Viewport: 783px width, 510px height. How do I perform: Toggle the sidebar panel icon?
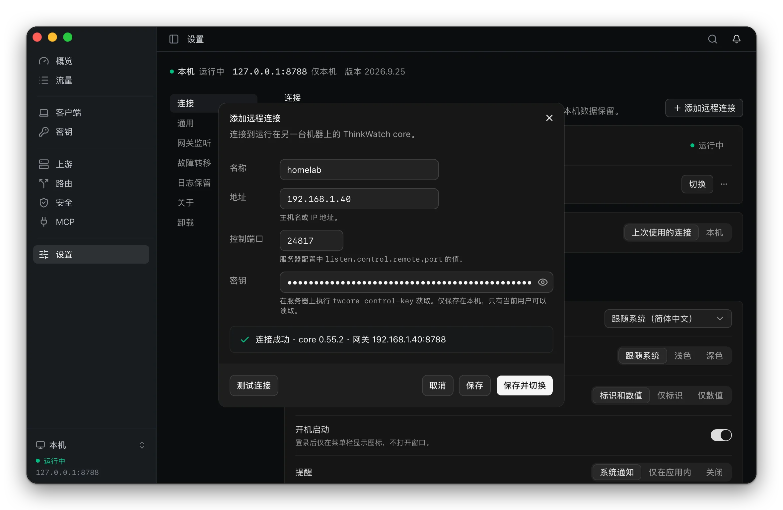[174, 39]
